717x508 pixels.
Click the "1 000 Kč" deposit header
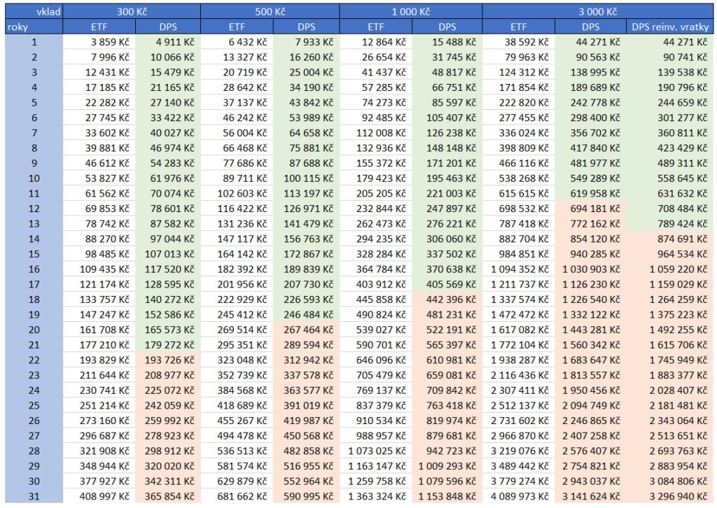(x=411, y=11)
